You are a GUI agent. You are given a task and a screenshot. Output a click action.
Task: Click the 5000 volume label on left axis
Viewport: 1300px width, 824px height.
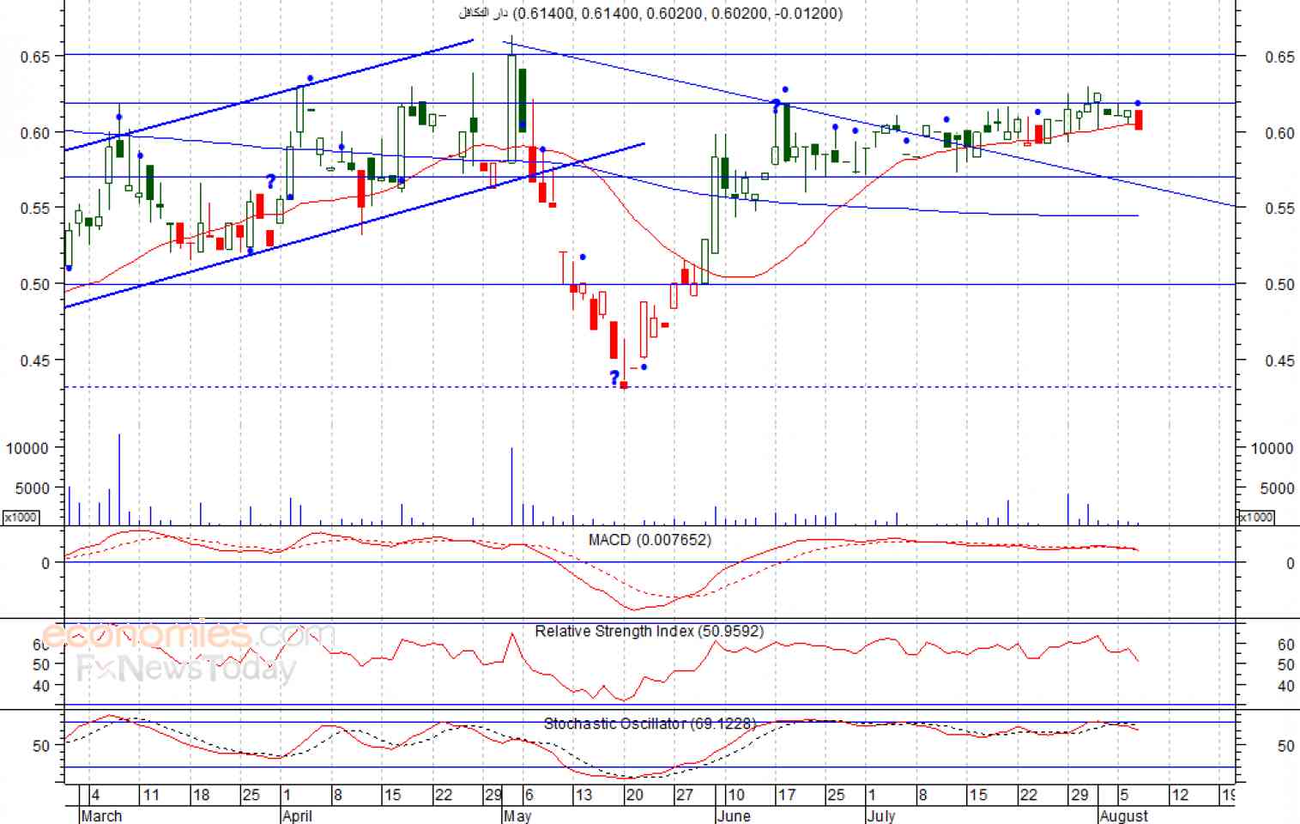pos(32,488)
